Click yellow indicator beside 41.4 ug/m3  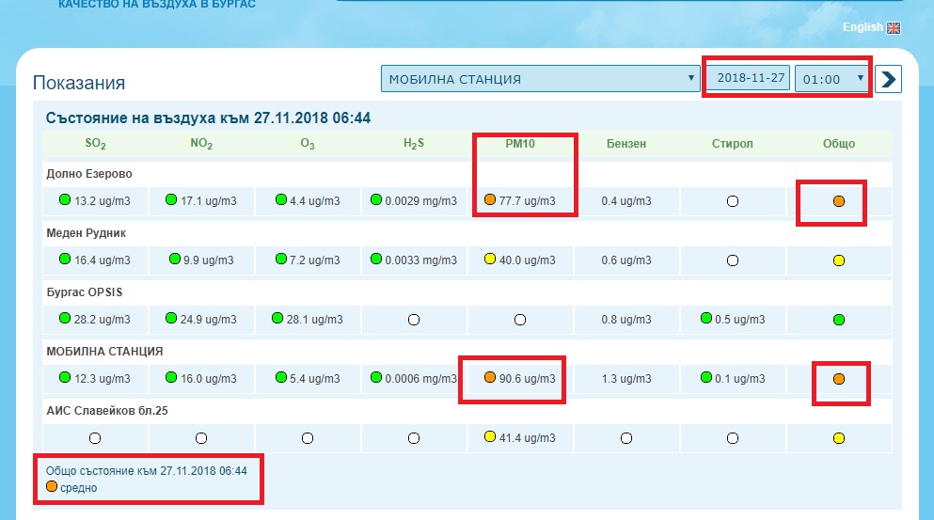pyautogui.click(x=490, y=436)
